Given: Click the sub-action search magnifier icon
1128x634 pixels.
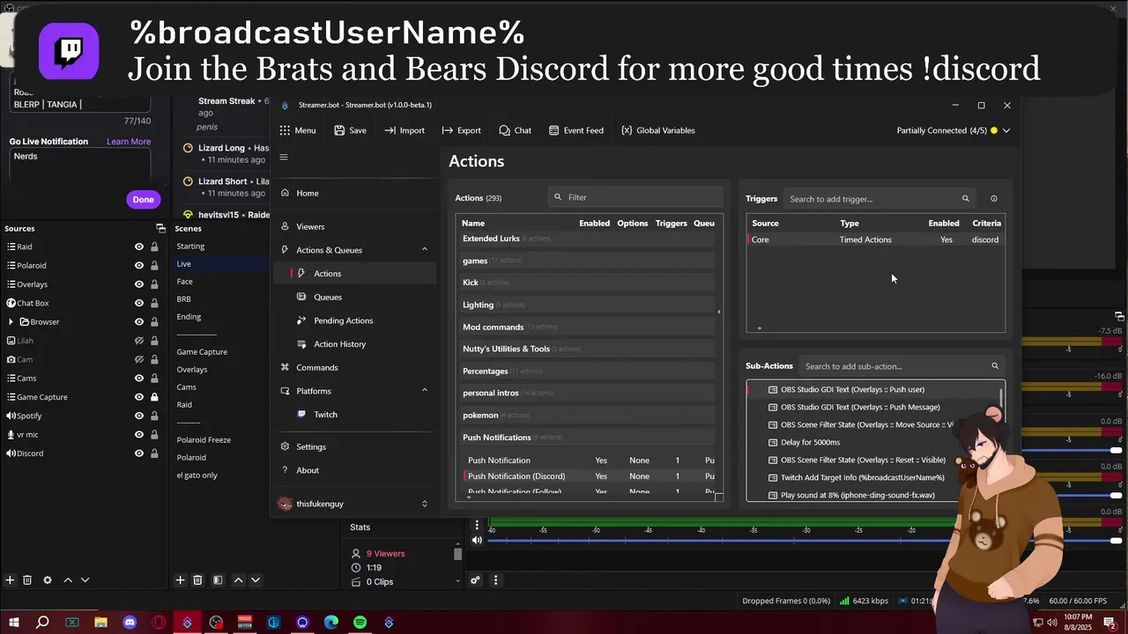Looking at the screenshot, I should pyautogui.click(x=995, y=366).
